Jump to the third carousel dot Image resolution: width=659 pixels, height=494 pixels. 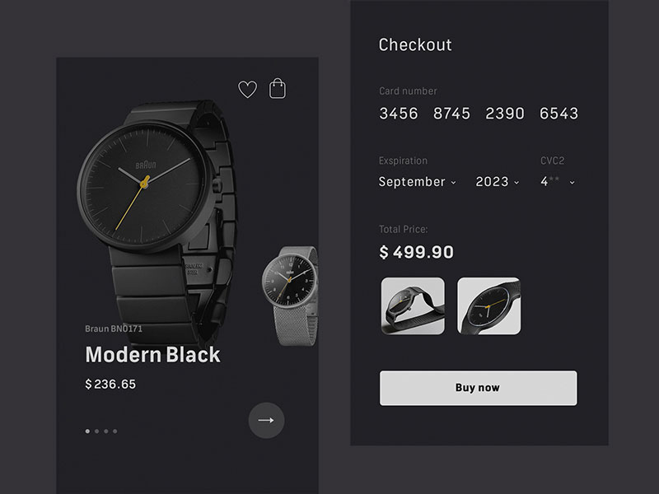(x=106, y=431)
